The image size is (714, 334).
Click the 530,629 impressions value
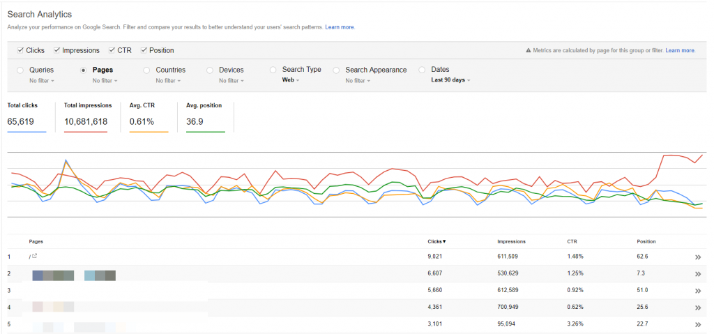508,273
